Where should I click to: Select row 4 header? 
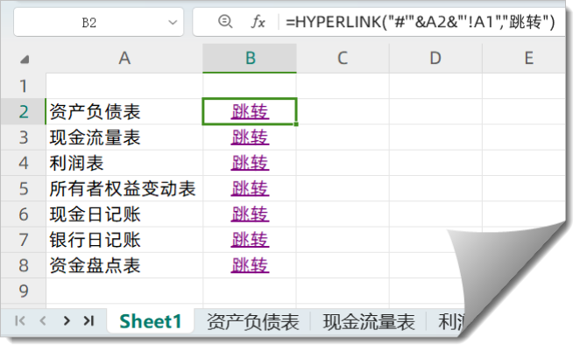[24, 163]
